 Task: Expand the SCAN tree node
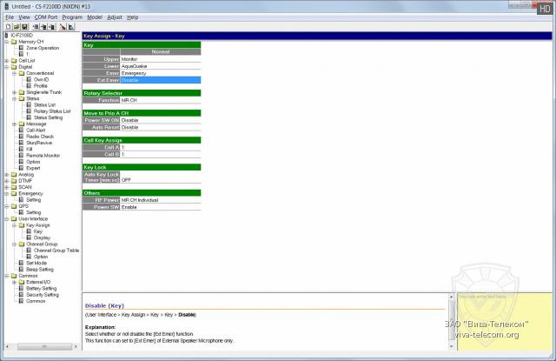coord(6,187)
